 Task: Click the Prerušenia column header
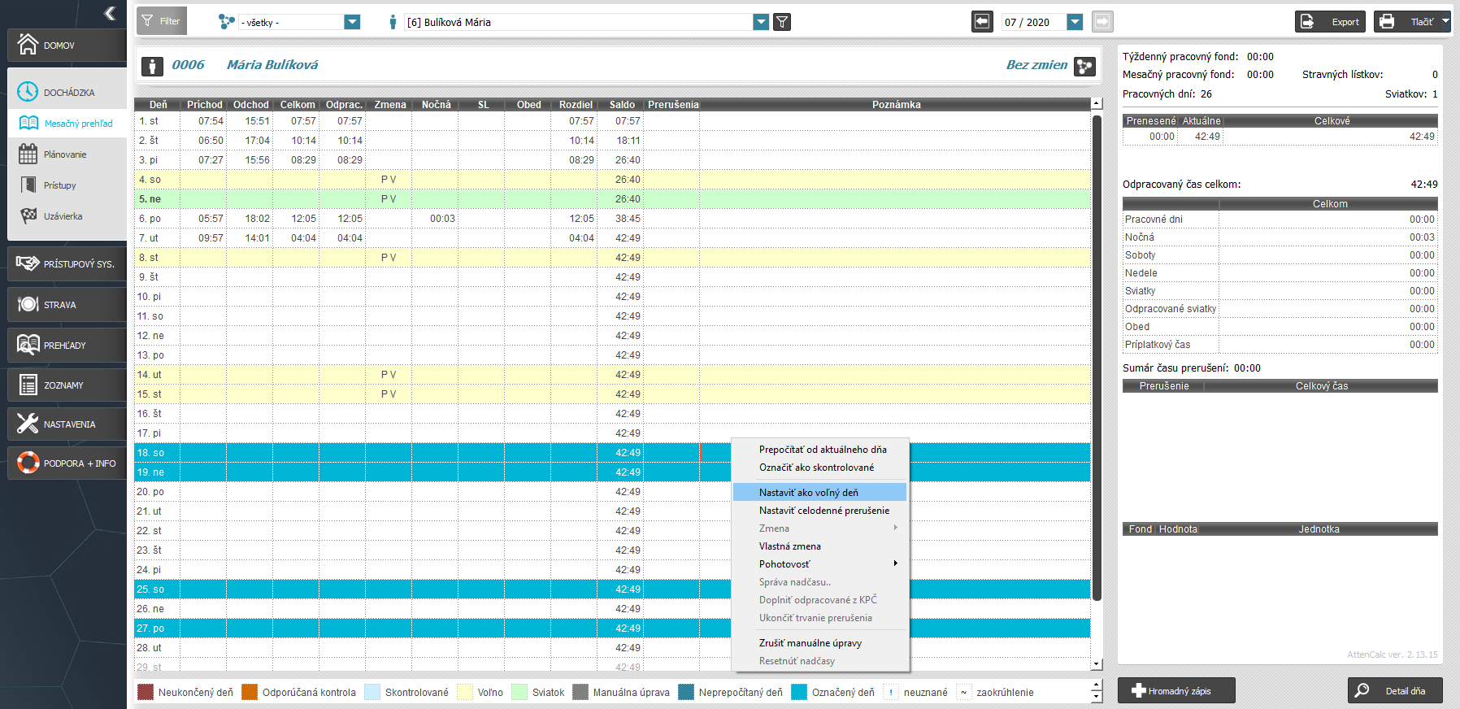pos(673,104)
